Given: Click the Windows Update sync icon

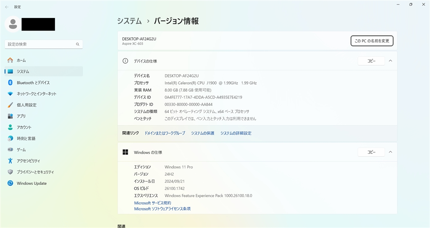Looking at the screenshot, I should pos(10,183).
